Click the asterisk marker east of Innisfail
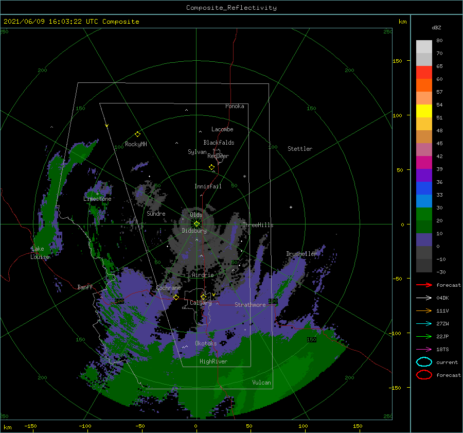The width and height of the screenshot is (463, 433). pos(244,177)
